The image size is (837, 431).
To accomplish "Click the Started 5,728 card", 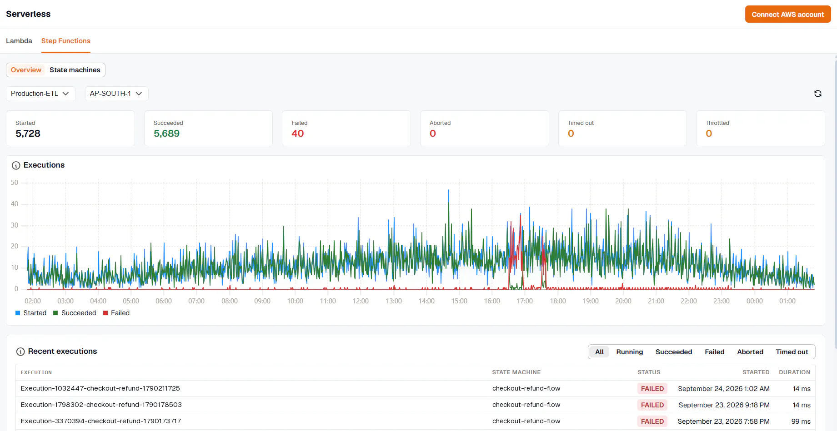I will coord(70,129).
